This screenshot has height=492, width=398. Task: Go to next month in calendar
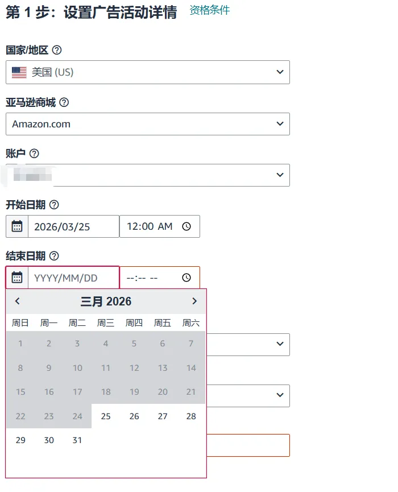pos(194,301)
